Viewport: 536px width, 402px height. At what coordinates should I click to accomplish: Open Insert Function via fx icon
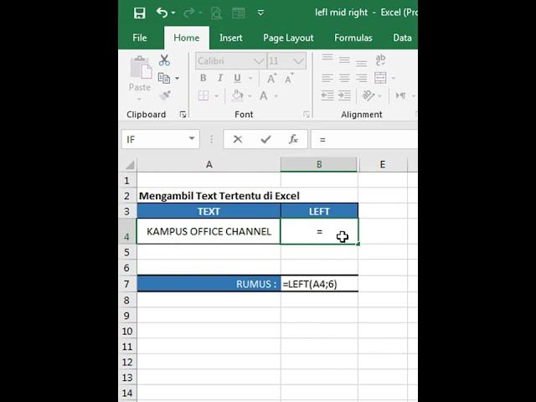[x=293, y=139]
